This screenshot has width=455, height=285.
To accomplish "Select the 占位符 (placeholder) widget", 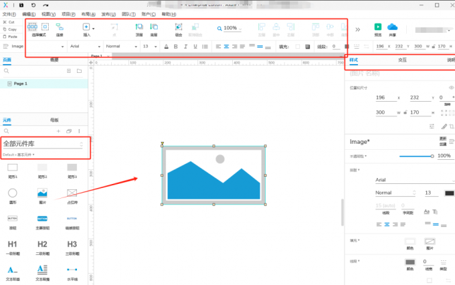I will tap(72, 193).
